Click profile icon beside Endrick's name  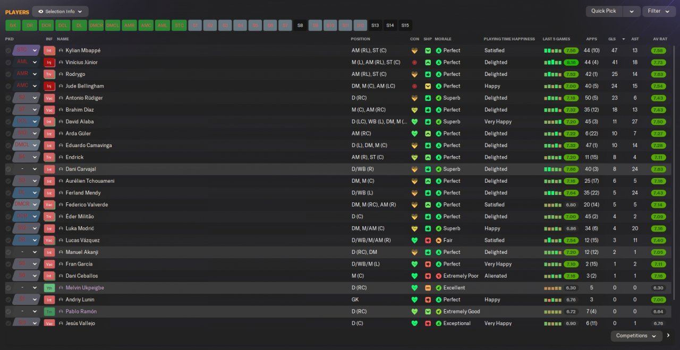click(x=61, y=157)
